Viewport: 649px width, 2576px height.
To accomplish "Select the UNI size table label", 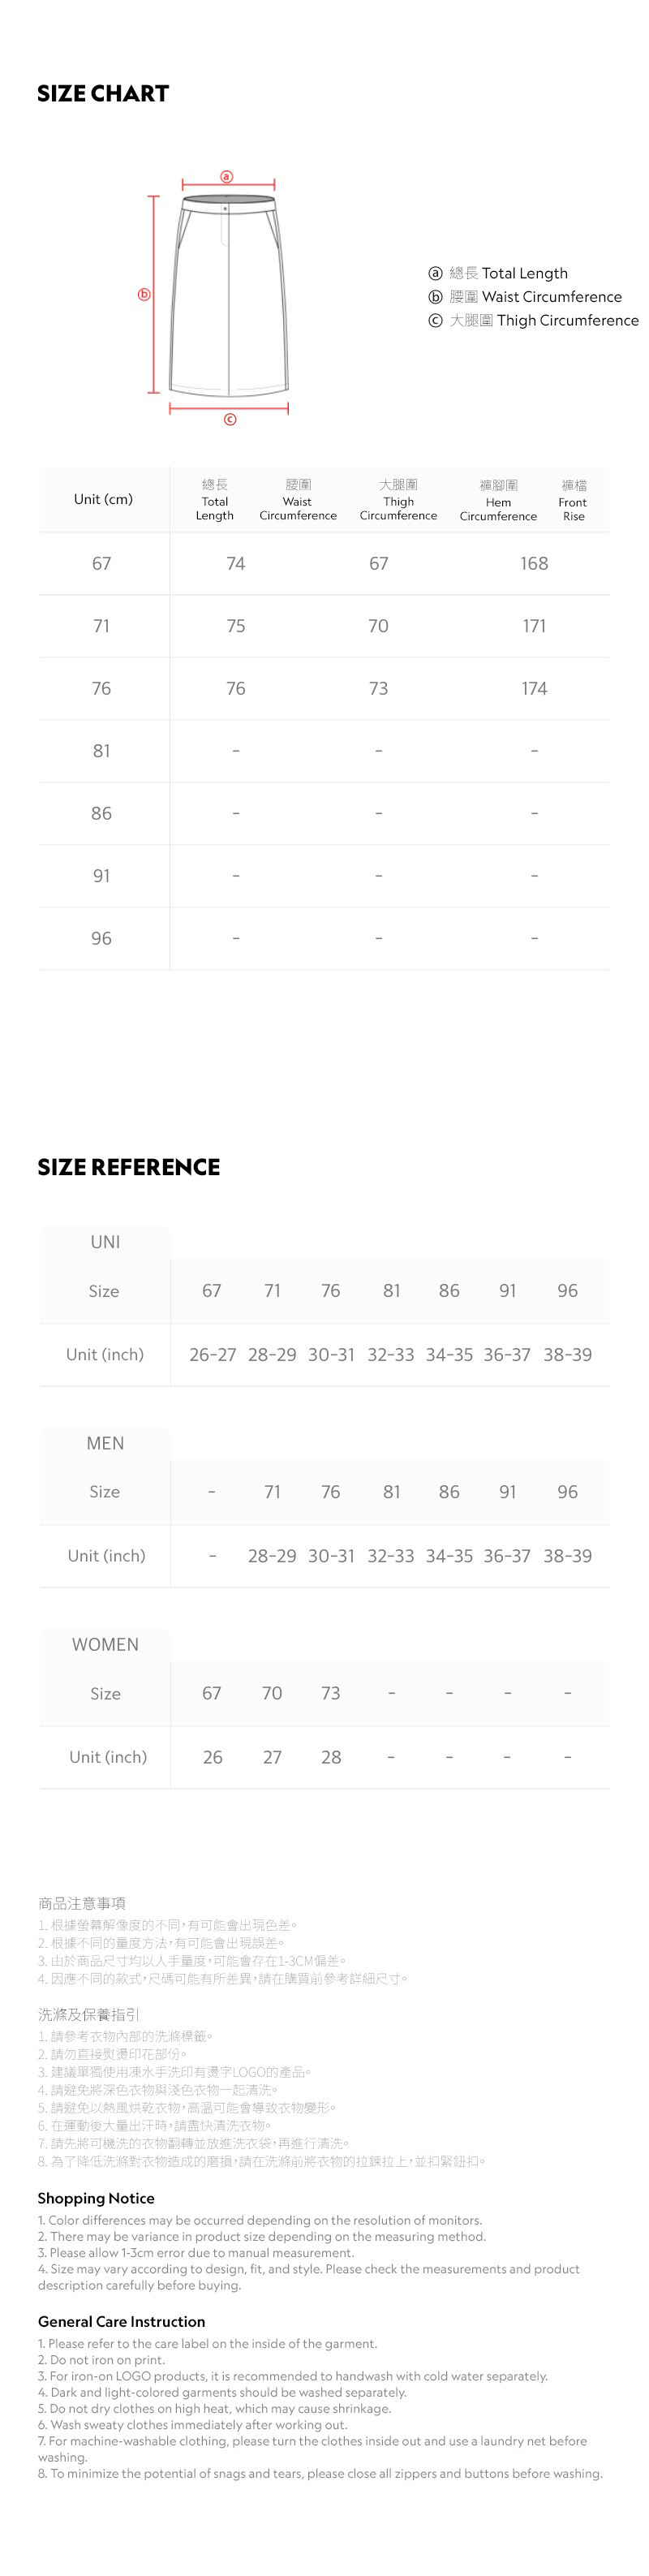I will 105,1241.
